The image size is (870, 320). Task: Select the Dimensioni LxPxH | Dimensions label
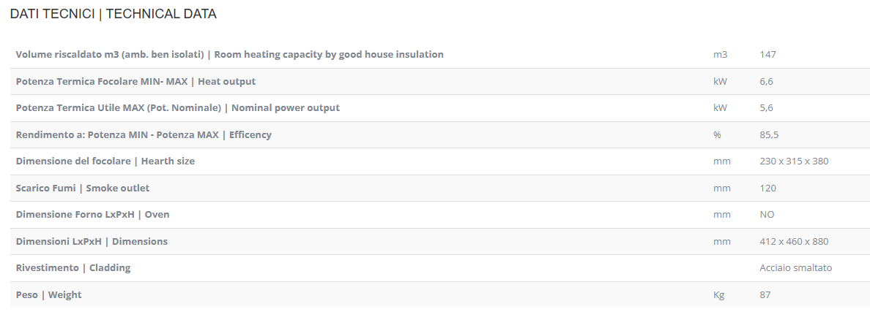coord(92,241)
